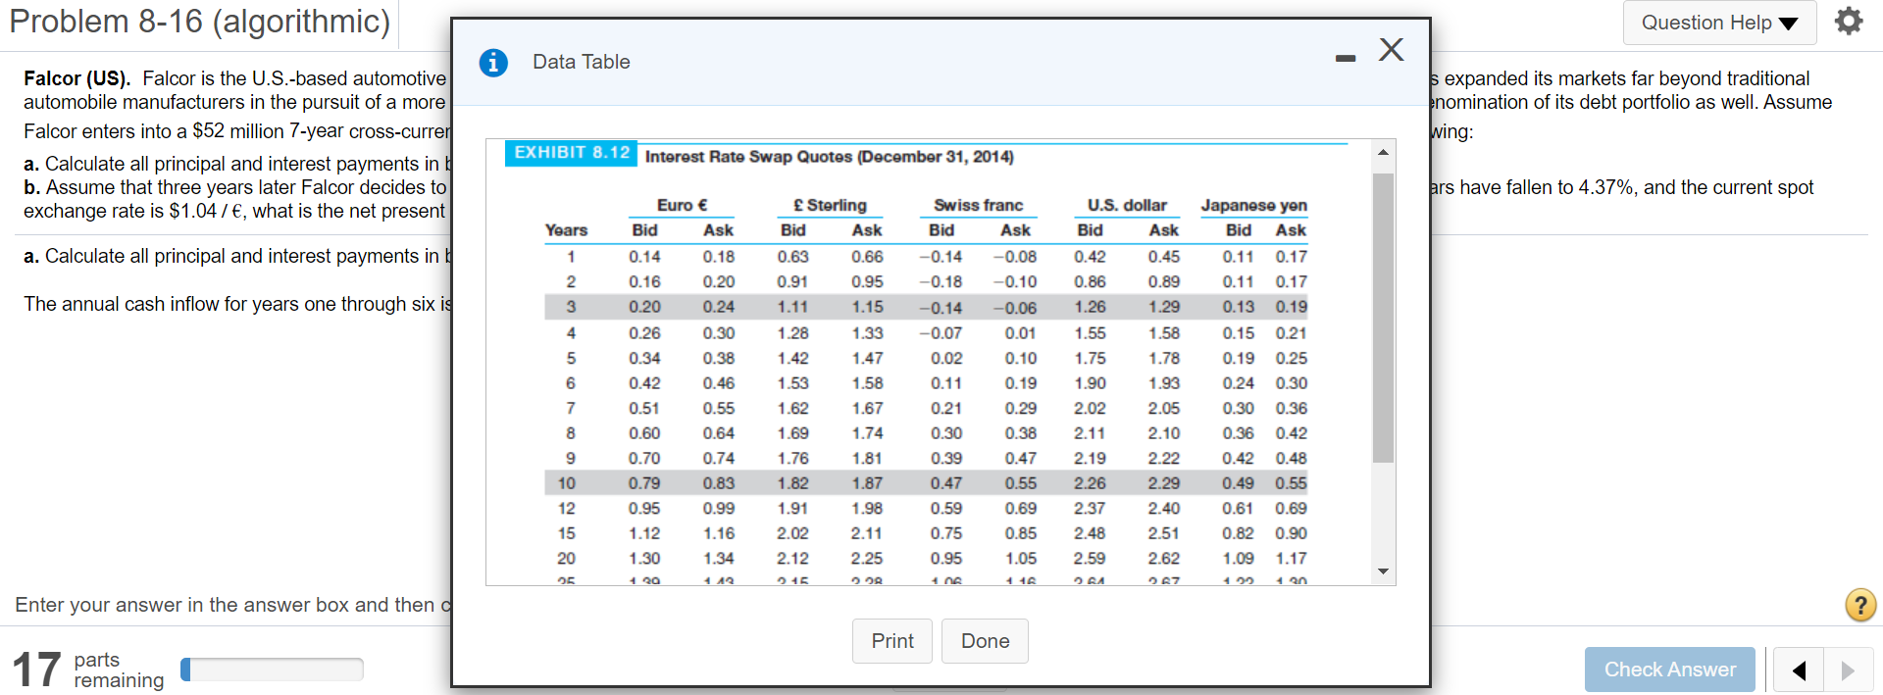
Task: Go to the next question arrow
Action: pyautogui.click(x=1848, y=670)
